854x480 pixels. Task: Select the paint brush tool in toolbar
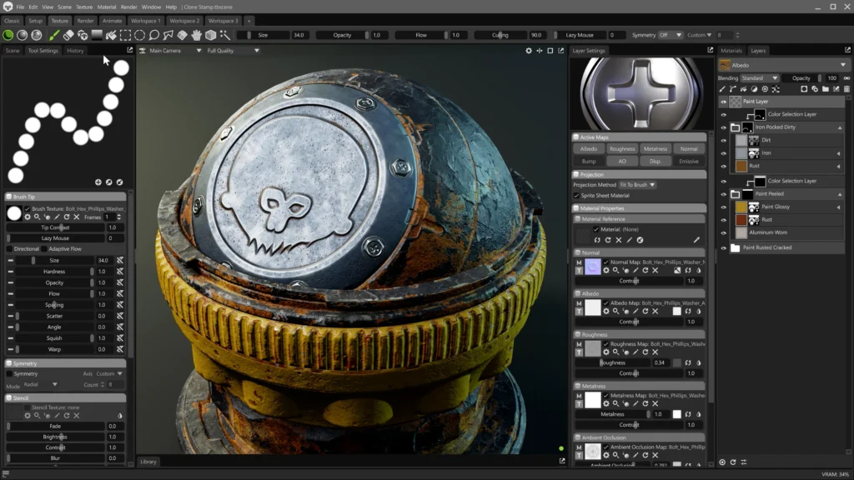(x=54, y=35)
